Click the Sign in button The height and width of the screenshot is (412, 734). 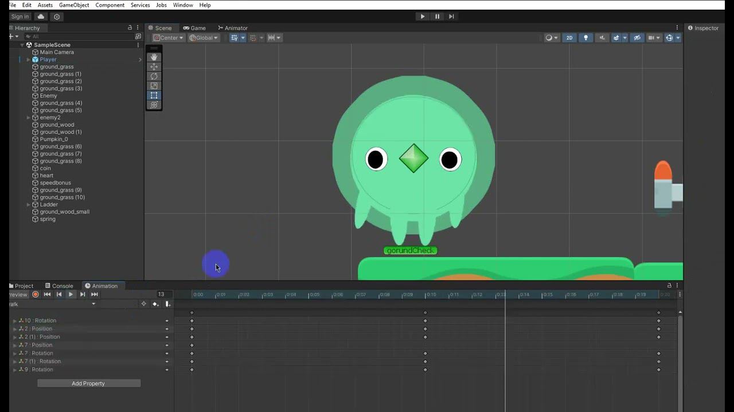pos(20,17)
